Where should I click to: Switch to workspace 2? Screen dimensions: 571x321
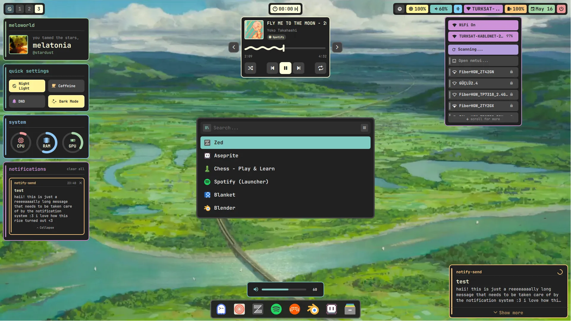[x=29, y=9]
